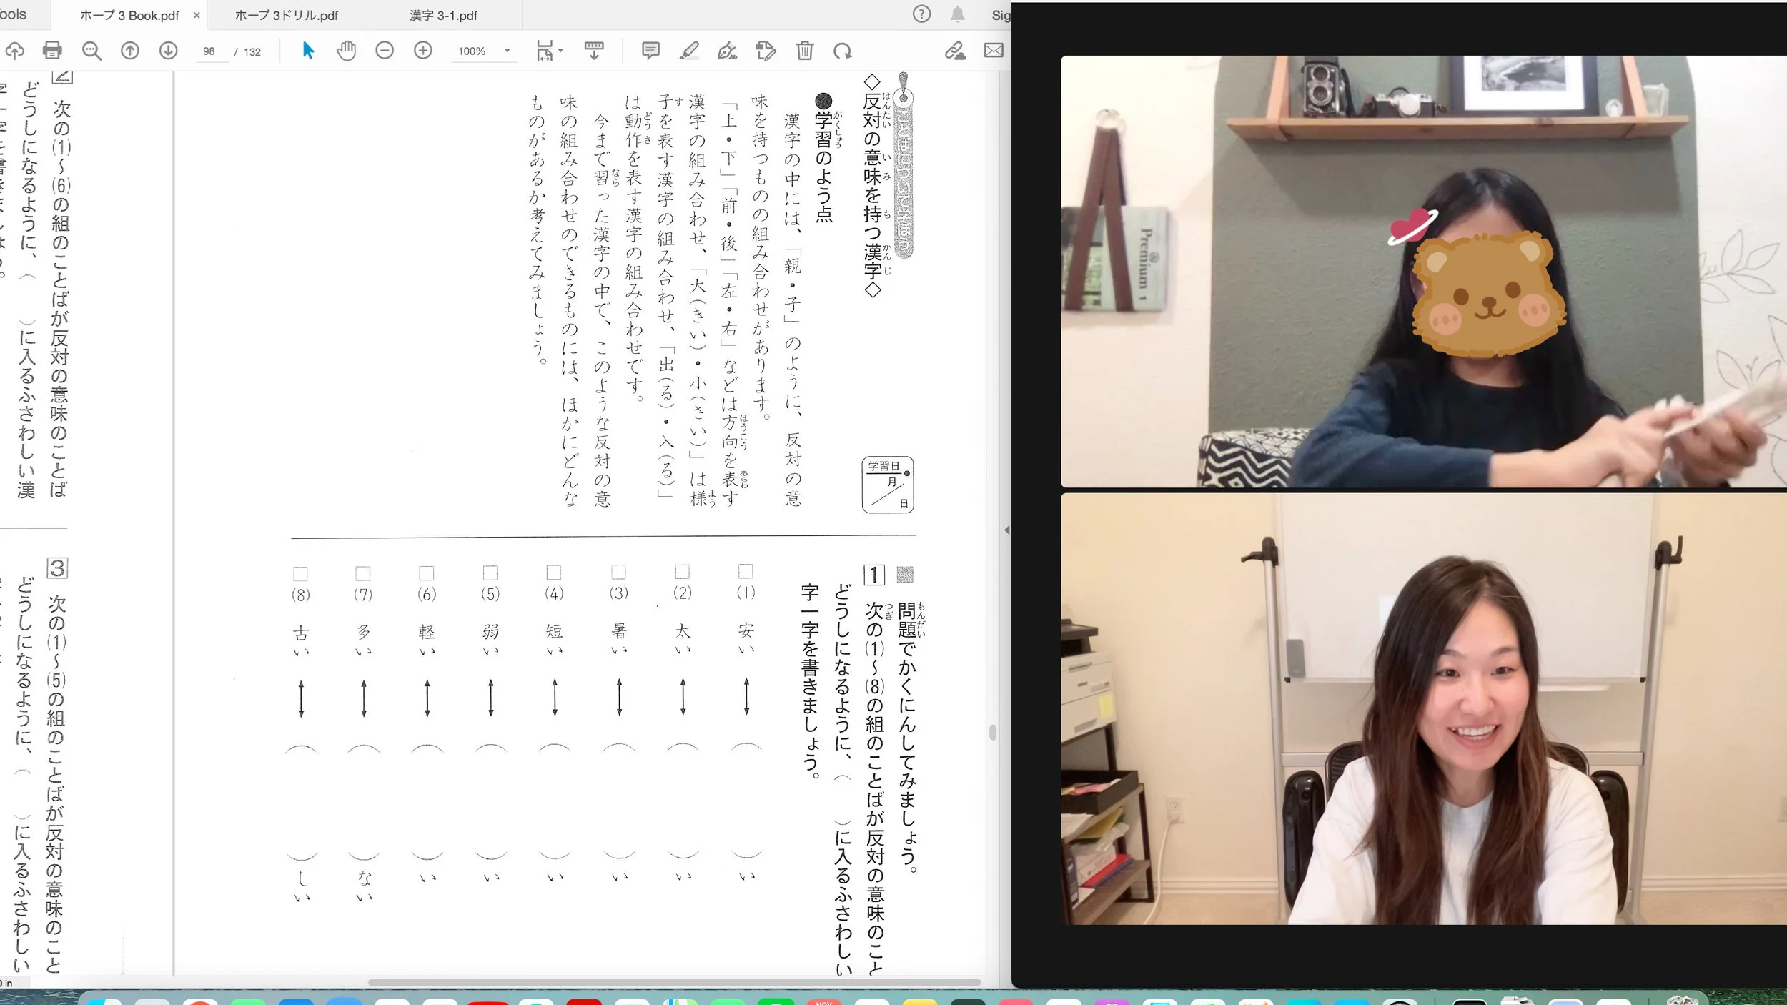
Task: Tick the checkbox above (4) 短い
Action: click(554, 573)
